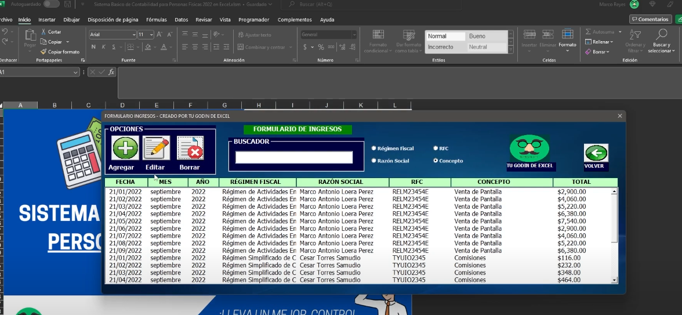Image resolution: width=682 pixels, height=315 pixels.
Task: Select the RFC radio button
Action: pyautogui.click(x=436, y=149)
